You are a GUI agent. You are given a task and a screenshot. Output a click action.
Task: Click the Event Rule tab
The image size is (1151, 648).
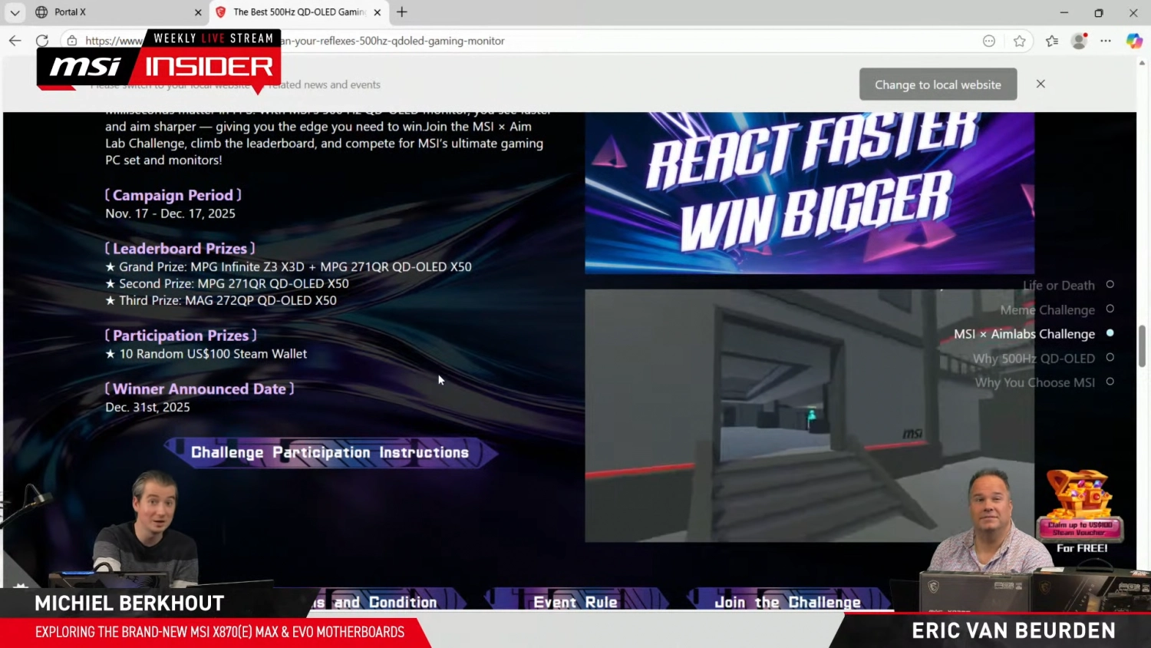[575, 602]
